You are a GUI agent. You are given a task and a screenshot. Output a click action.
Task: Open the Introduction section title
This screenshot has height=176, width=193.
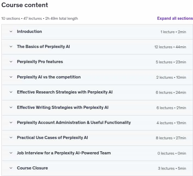click(29, 32)
